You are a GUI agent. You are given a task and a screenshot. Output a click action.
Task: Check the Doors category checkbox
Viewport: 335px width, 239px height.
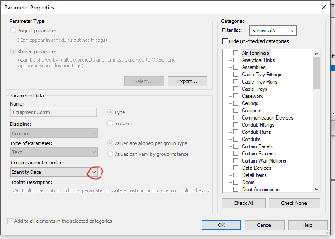tap(235, 182)
